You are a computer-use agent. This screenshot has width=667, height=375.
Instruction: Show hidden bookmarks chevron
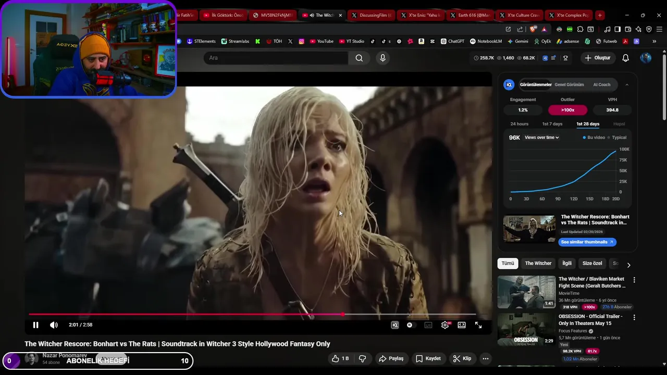(654, 41)
